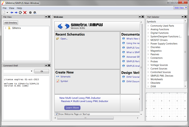
Task: Open the File View panel menu arrow
Action: (46, 17)
